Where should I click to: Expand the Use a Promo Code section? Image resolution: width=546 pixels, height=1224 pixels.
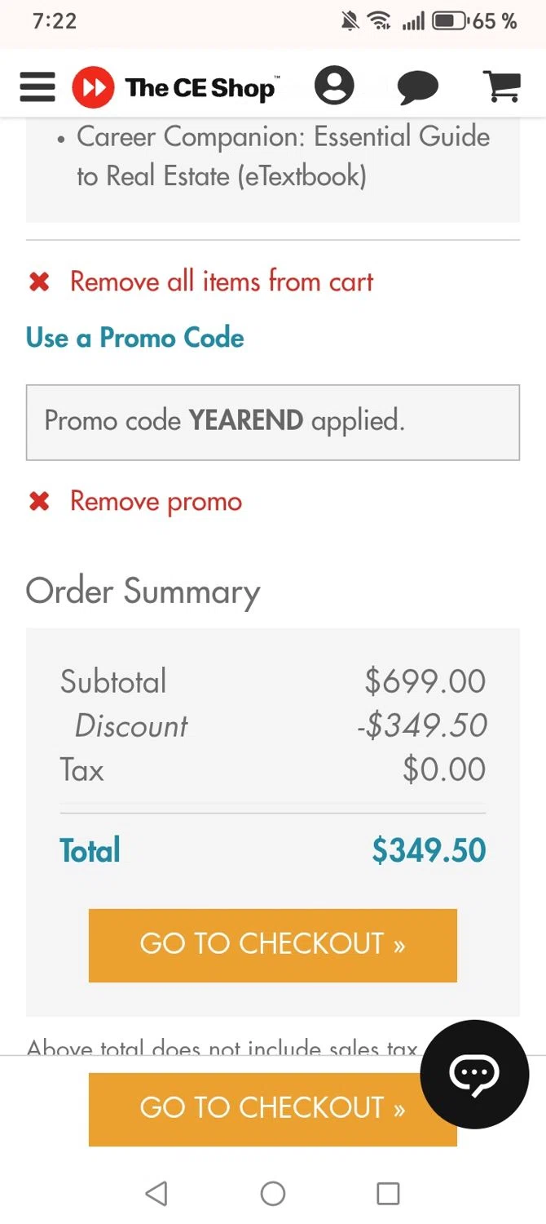(x=135, y=338)
